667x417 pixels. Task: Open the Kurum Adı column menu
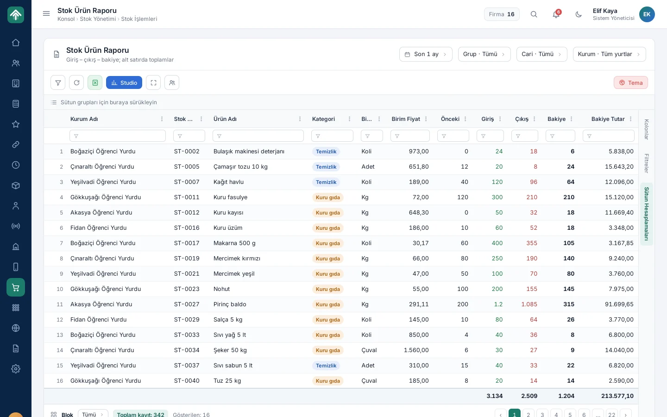coord(162,119)
